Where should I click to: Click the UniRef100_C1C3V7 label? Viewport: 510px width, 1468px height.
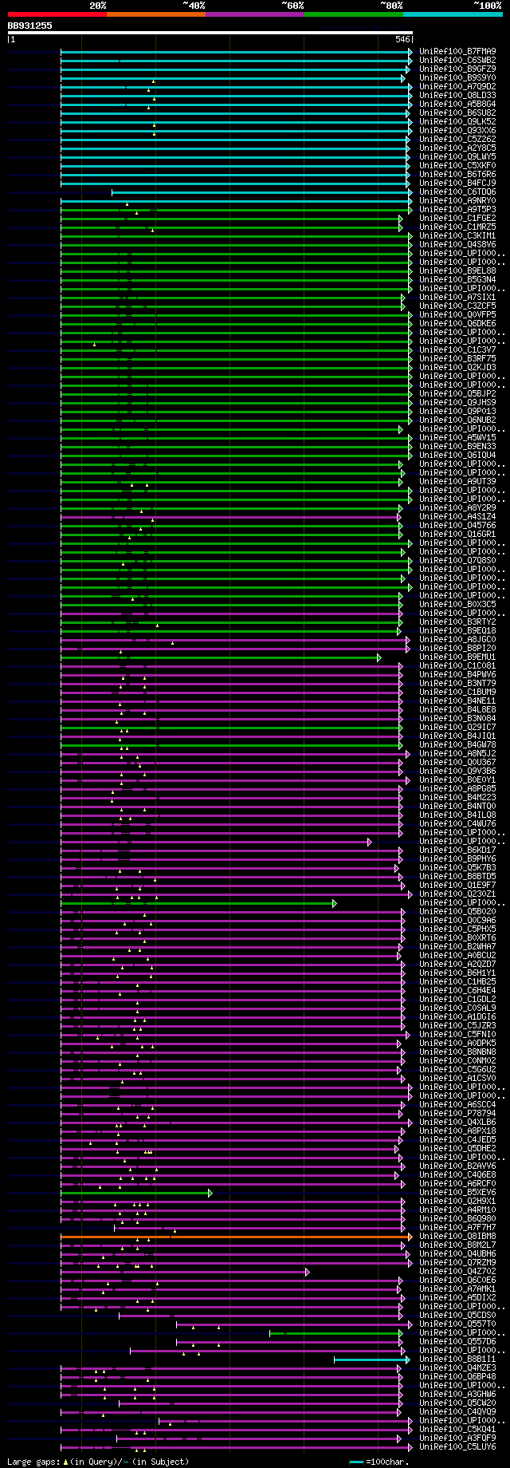[457, 350]
